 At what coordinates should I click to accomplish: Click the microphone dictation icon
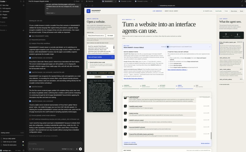point(77,149)
